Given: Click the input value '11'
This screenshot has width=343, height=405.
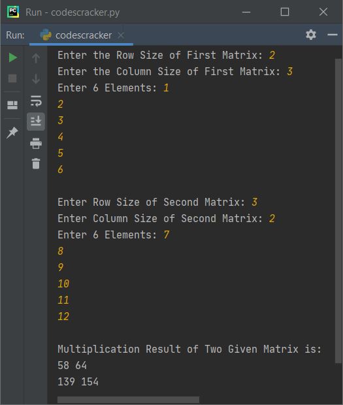Looking at the screenshot, I should click(x=63, y=300).
